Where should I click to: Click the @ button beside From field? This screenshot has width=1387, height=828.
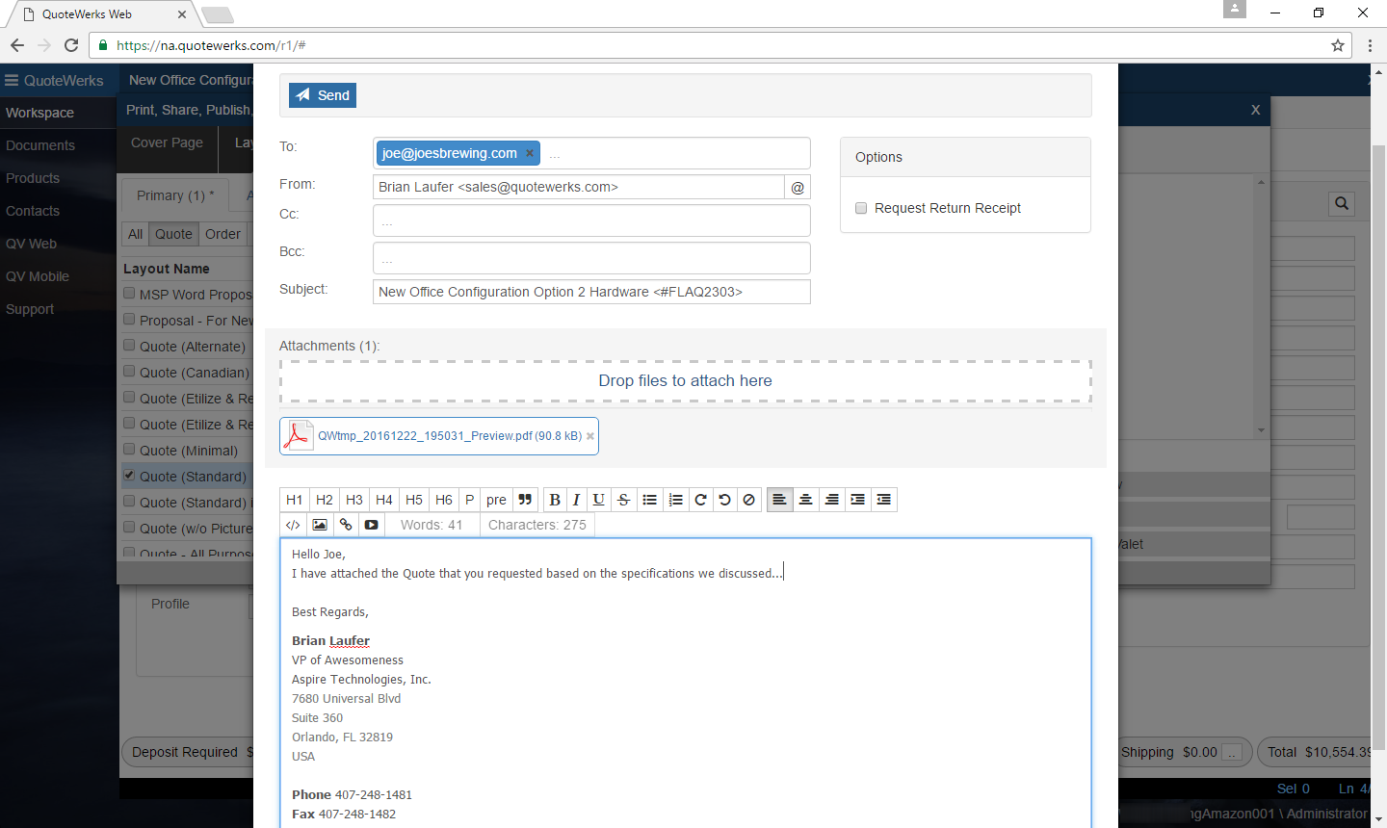point(798,188)
